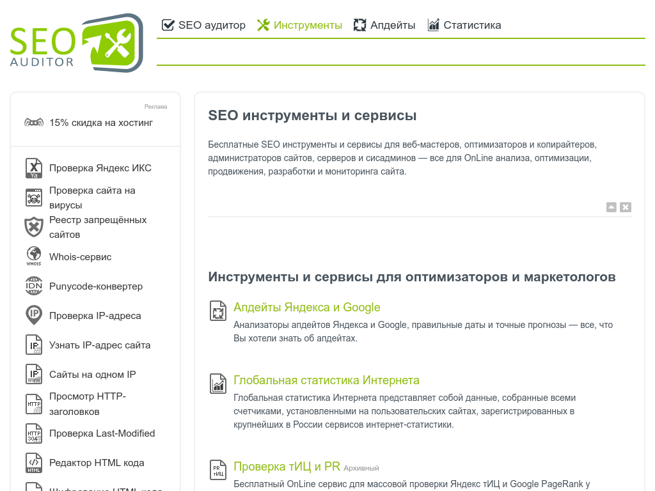Click the HTML editor file icon
The height and width of the screenshot is (491, 655).
coord(34,463)
